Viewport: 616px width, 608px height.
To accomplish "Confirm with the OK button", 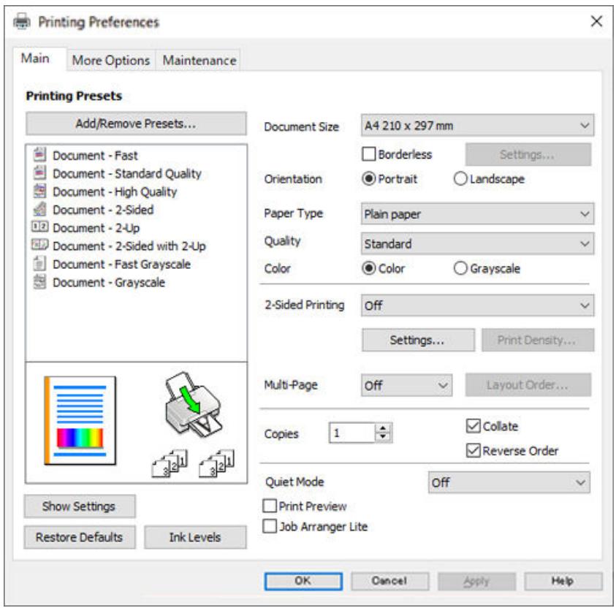I will point(303,581).
